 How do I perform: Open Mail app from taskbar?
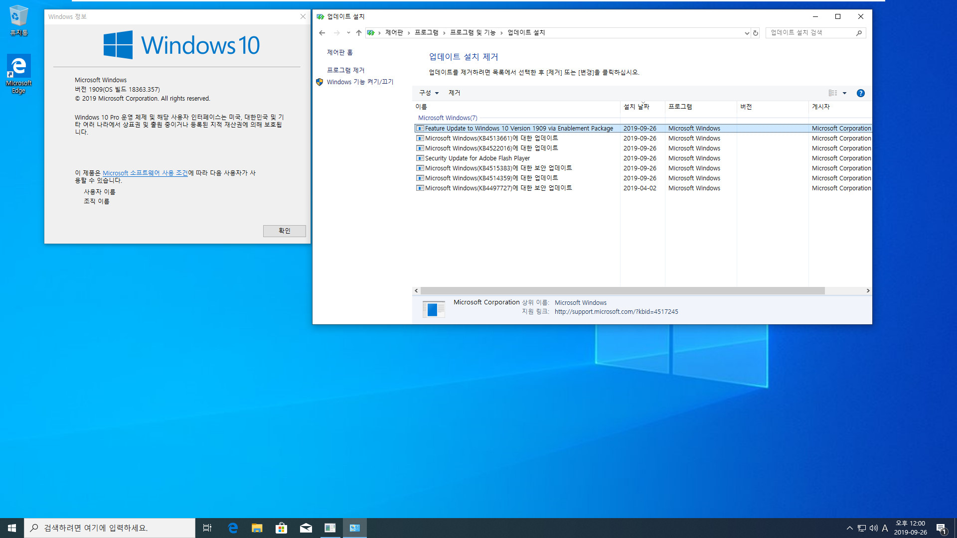[306, 528]
